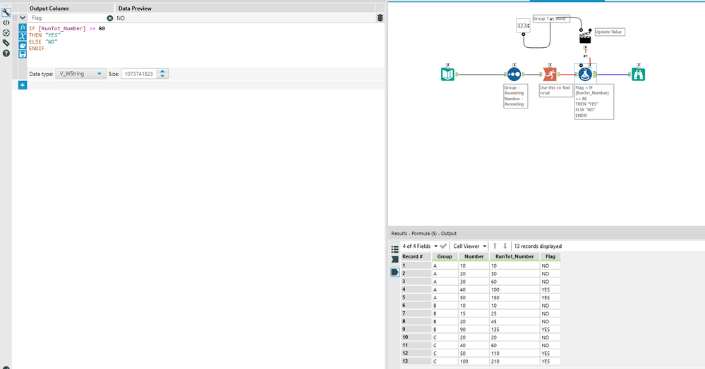The height and width of the screenshot is (369, 705).
Task: Open the XML view code icon
Action: tap(6, 23)
